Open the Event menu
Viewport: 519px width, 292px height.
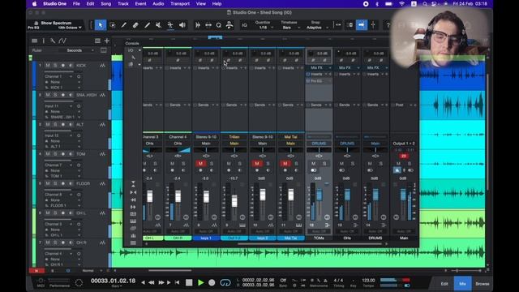click(140, 3)
